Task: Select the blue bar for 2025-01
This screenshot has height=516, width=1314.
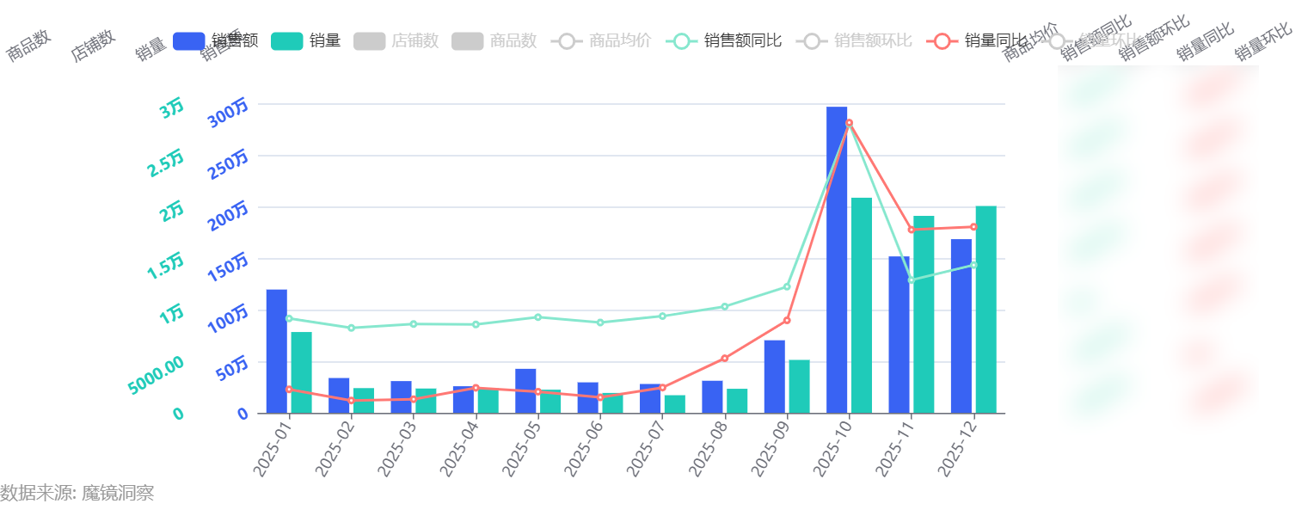Action: [277, 351]
